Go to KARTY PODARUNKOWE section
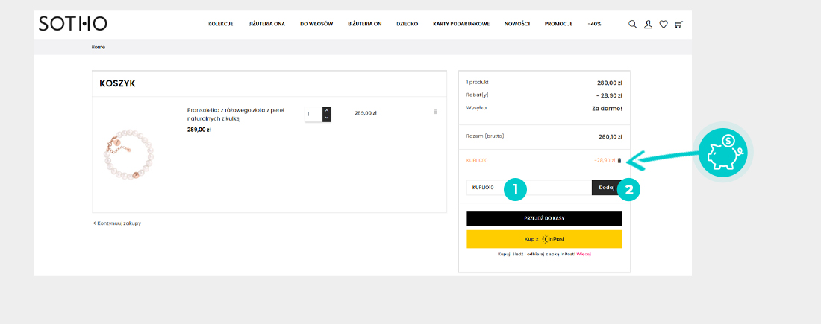The width and height of the screenshot is (821, 324). pos(461,24)
